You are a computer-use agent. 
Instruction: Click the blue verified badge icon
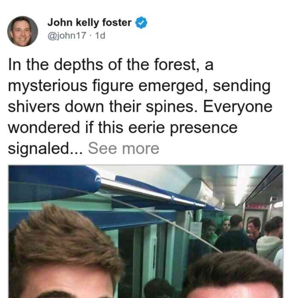pyautogui.click(x=141, y=23)
